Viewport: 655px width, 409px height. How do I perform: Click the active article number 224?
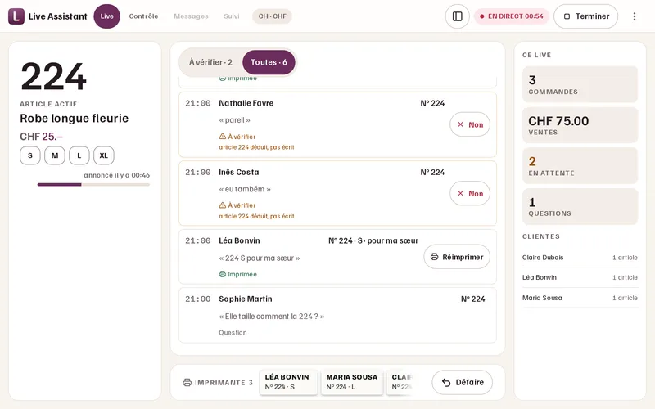[x=53, y=76]
